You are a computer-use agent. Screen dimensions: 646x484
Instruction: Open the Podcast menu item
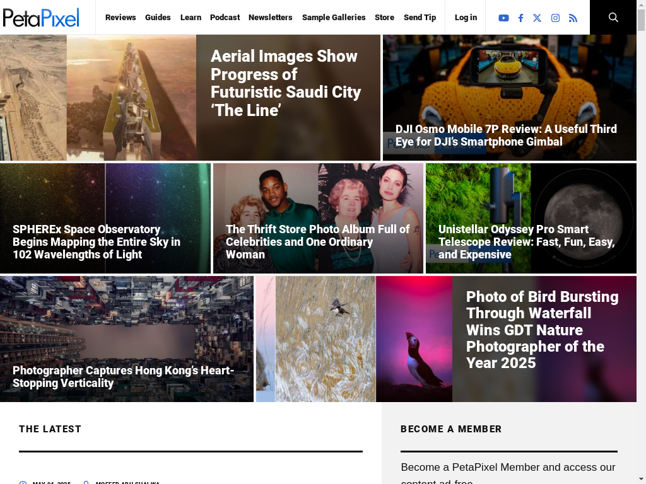click(x=225, y=17)
